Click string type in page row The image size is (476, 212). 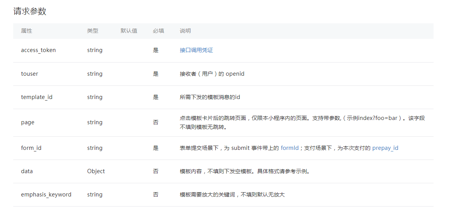tap(95, 122)
